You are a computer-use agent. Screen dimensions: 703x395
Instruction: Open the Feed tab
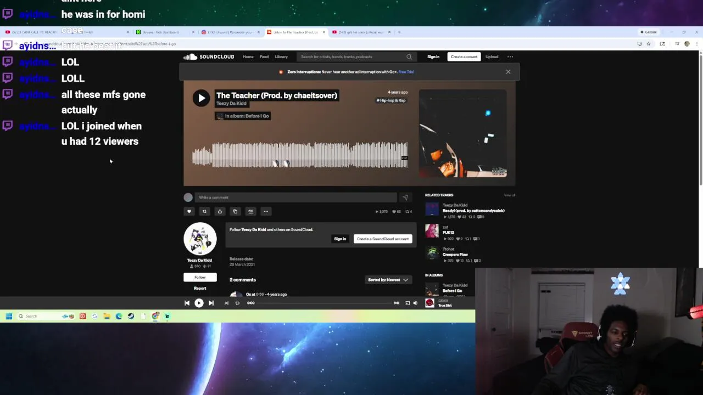coord(264,57)
